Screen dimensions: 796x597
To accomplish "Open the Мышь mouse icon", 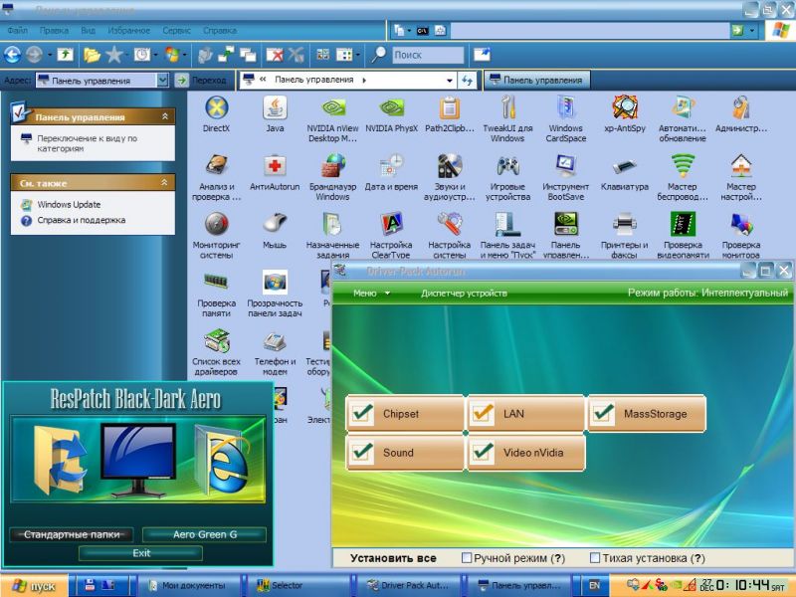I will pos(275,224).
